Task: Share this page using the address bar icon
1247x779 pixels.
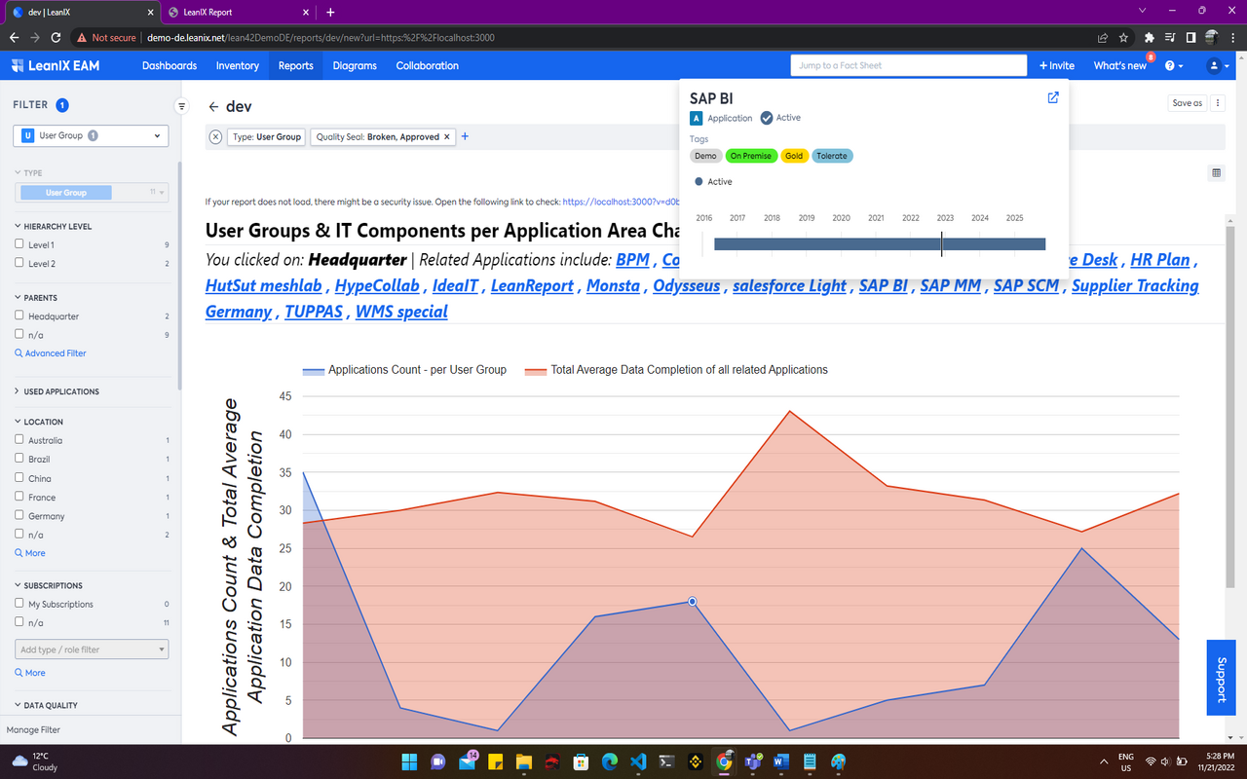Action: (1102, 38)
